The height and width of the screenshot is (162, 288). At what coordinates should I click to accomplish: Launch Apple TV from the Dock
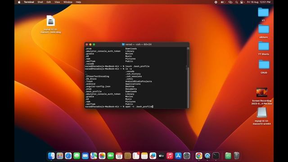pos(161,156)
